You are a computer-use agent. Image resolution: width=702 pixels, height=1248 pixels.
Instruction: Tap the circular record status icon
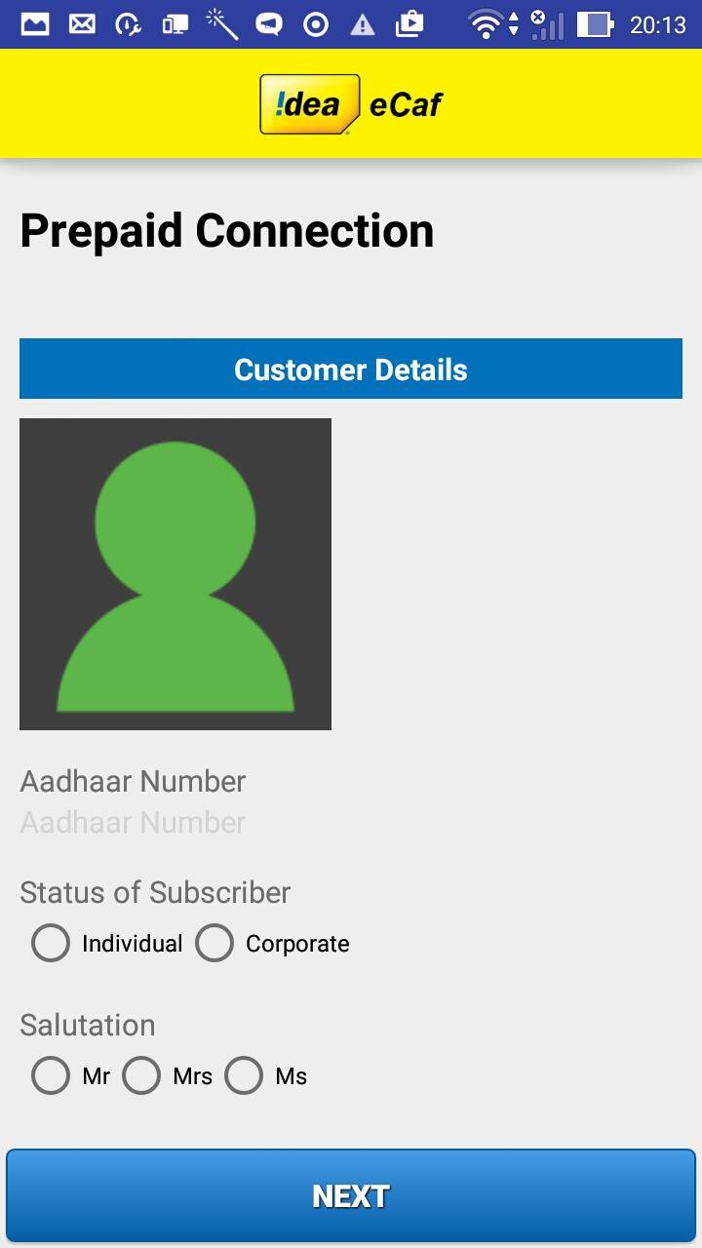pyautogui.click(x=316, y=24)
